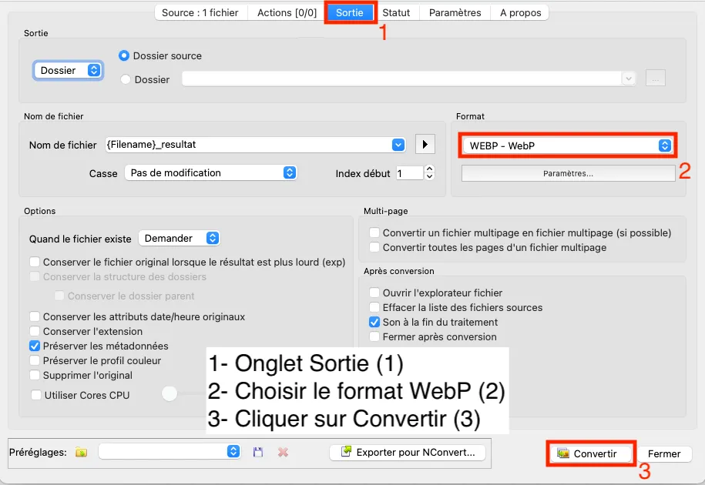The image size is (705, 485).
Task: Expand the Casse dropdown
Action: point(210,173)
